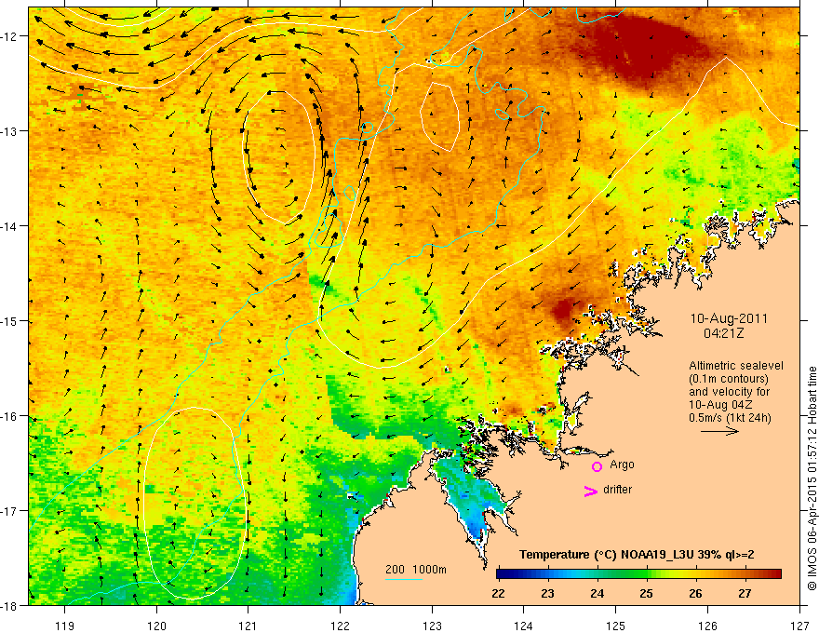Click the magenta drifter arrowhead legend symbol

tap(591, 491)
